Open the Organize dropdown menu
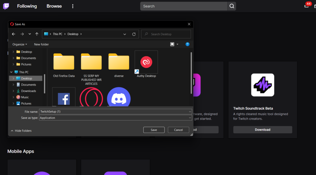Screen dimensions: 316x175 20,44
